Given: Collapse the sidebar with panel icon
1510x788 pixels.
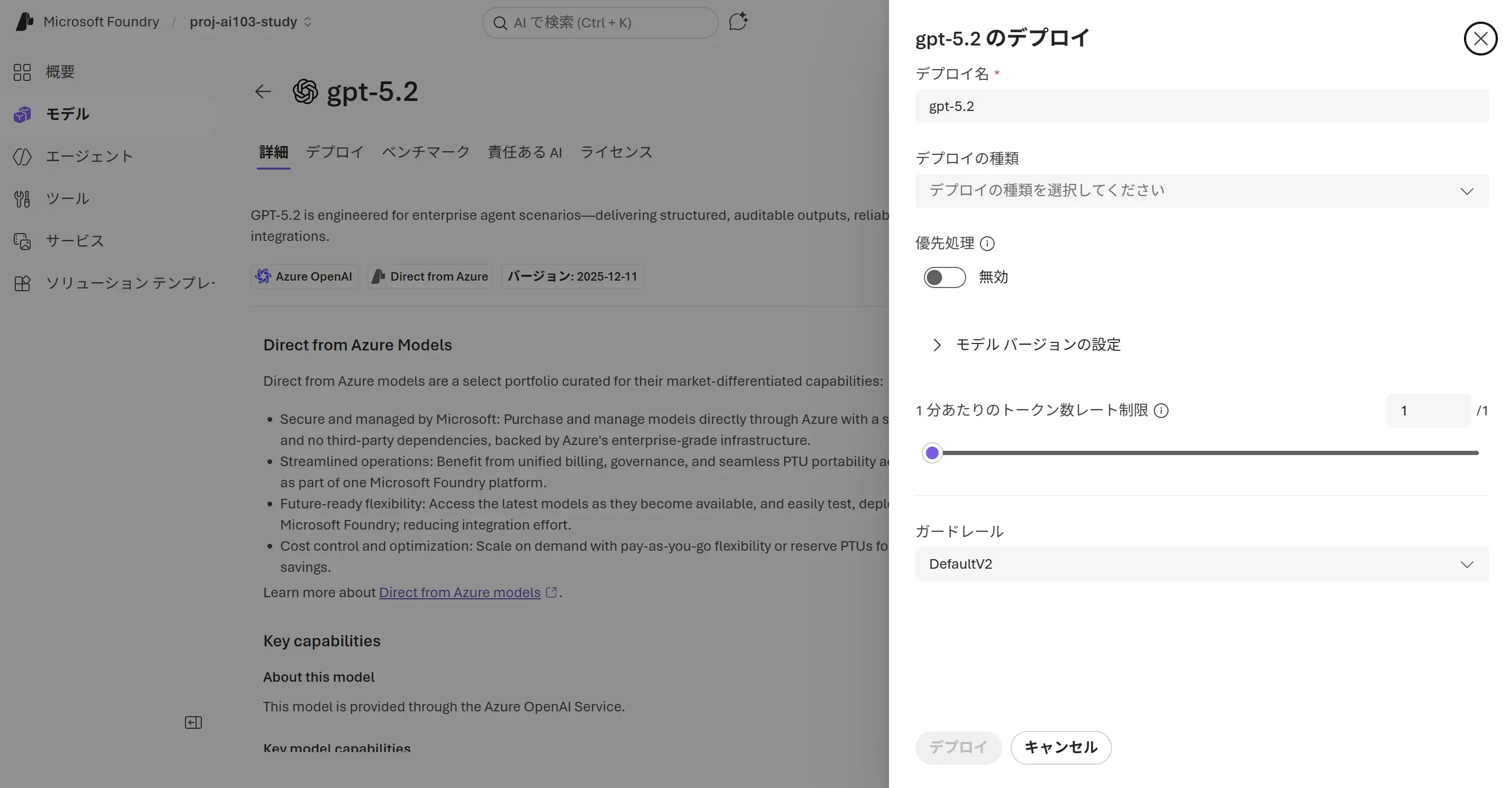Looking at the screenshot, I should 193,722.
